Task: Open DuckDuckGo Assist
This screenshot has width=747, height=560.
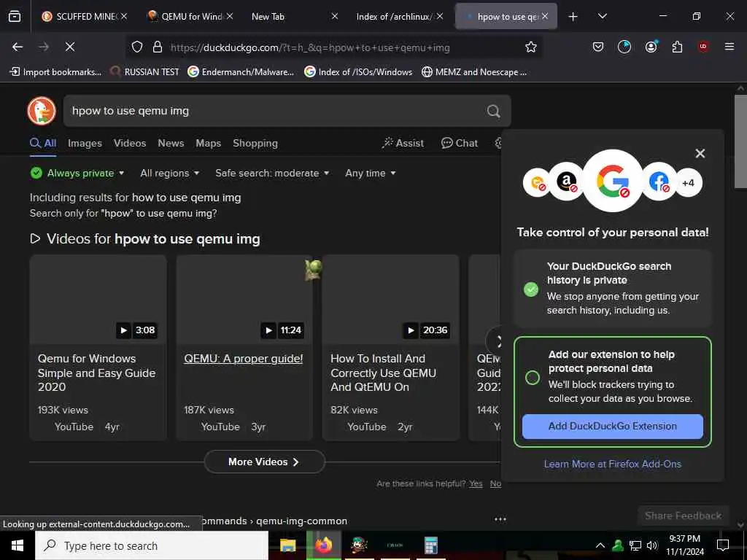Action: [403, 143]
